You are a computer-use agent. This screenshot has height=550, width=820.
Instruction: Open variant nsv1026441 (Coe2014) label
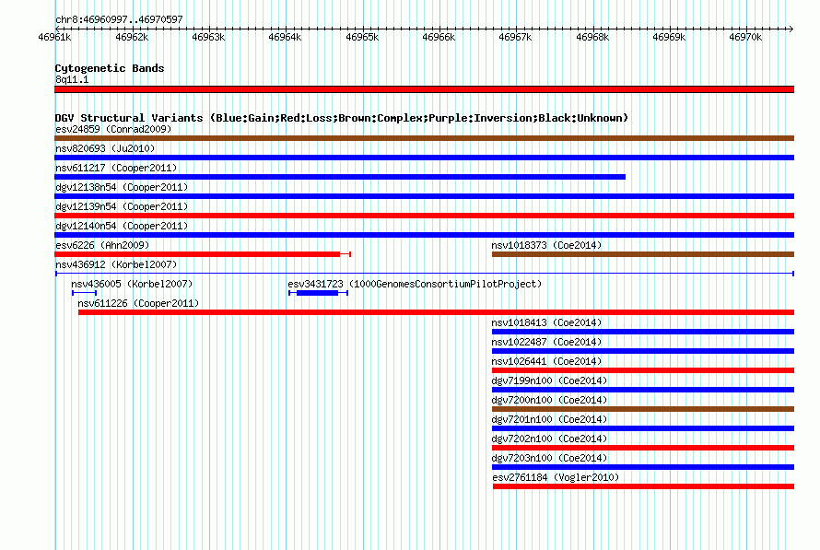click(546, 361)
